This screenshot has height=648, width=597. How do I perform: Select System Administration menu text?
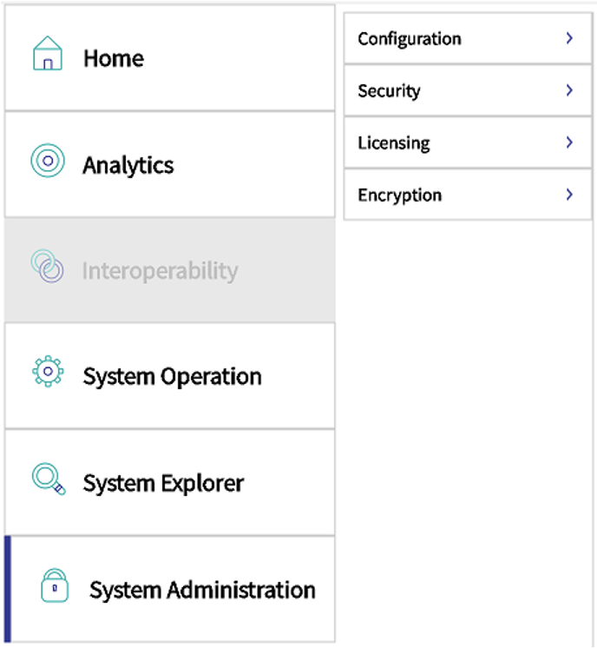point(202,591)
